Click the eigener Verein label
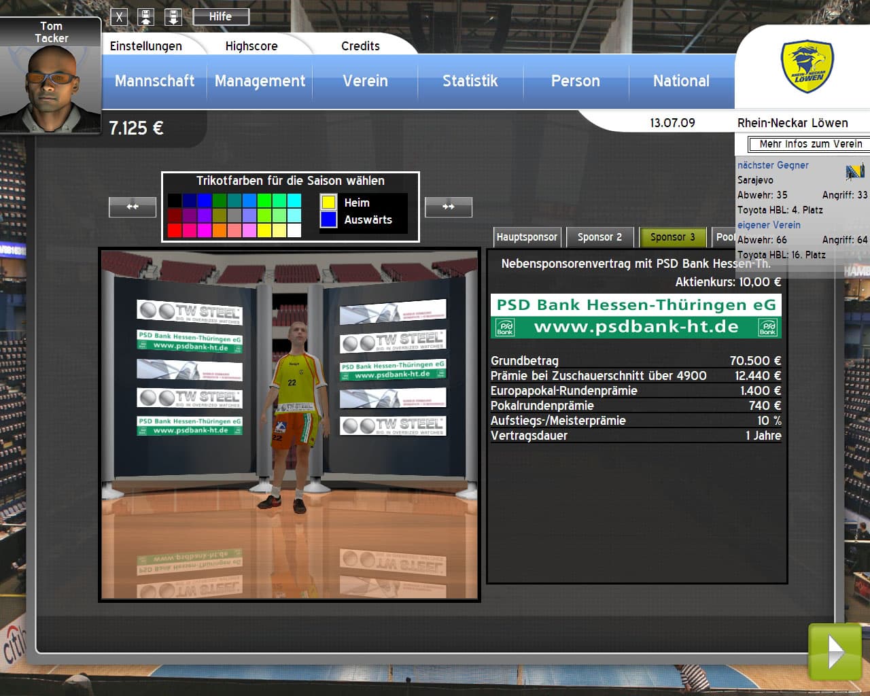This screenshot has width=870, height=696. (769, 225)
